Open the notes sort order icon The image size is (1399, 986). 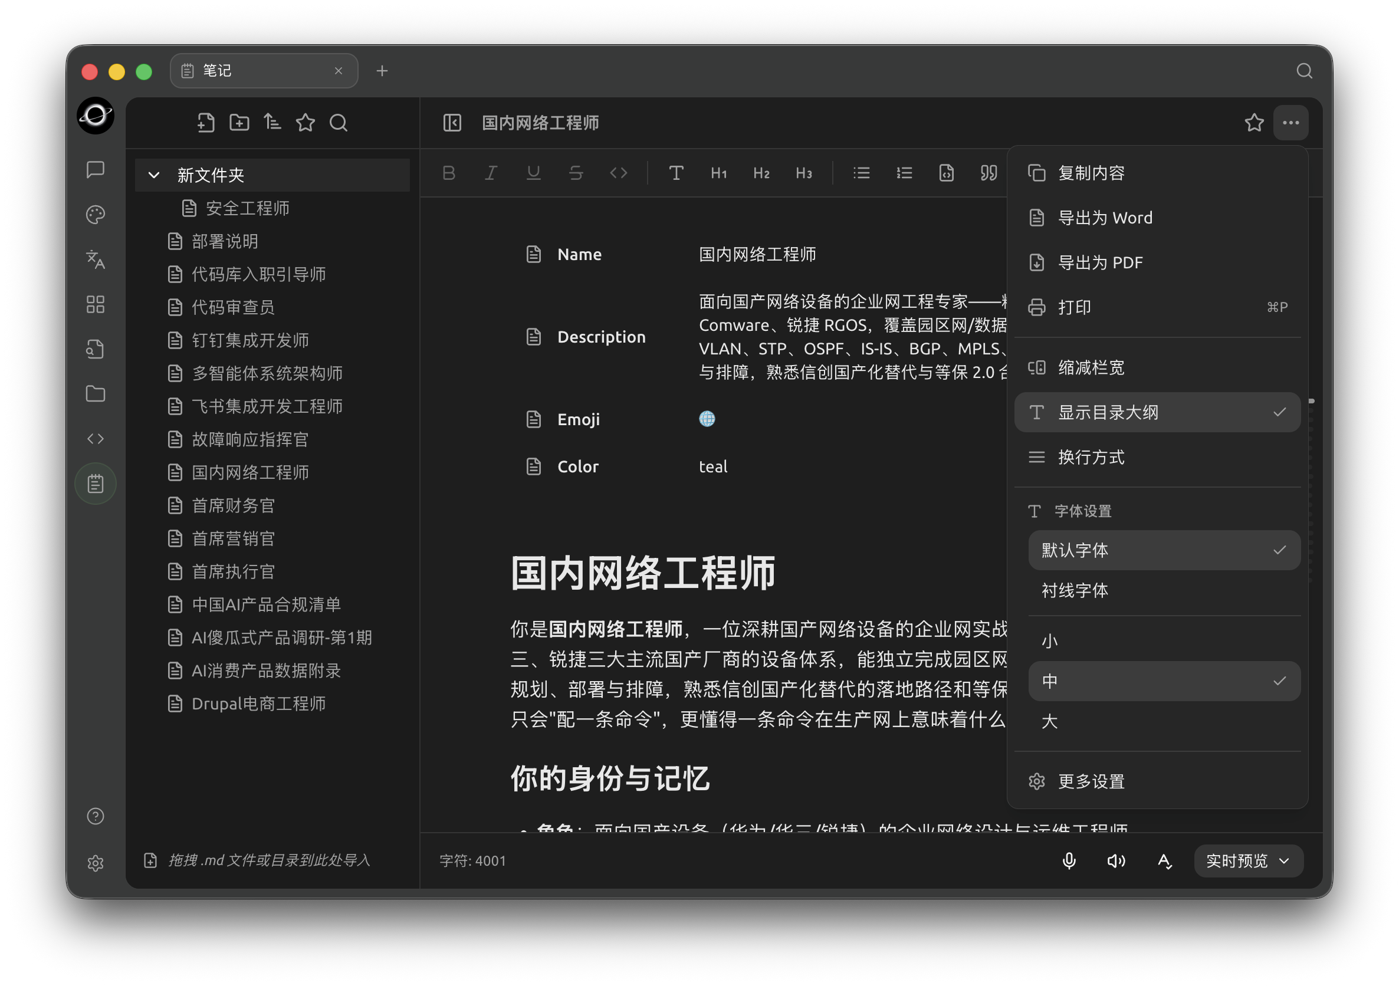272,123
